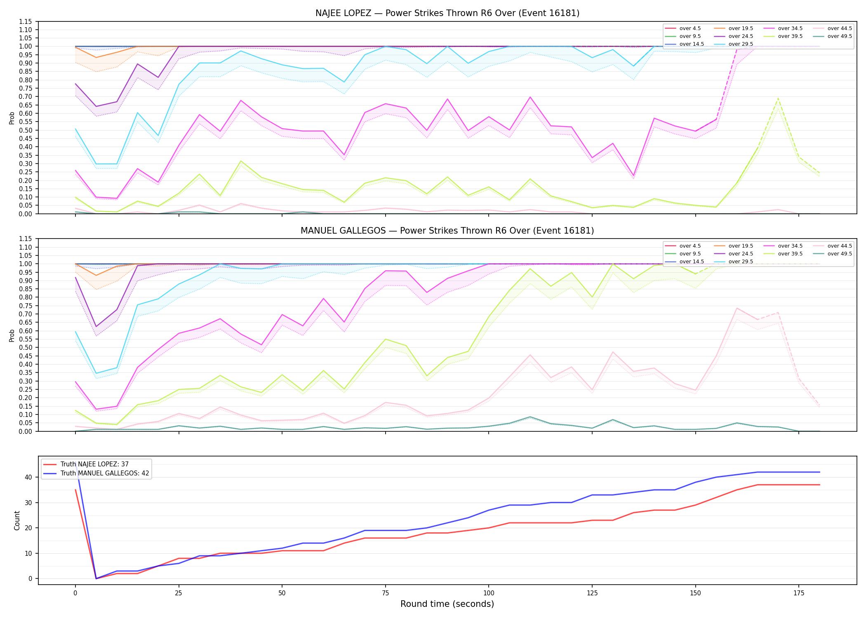Select 'over 19.5' in the NAJEE LOPEZ legend
The height and width of the screenshot is (618, 866).
click(x=734, y=28)
